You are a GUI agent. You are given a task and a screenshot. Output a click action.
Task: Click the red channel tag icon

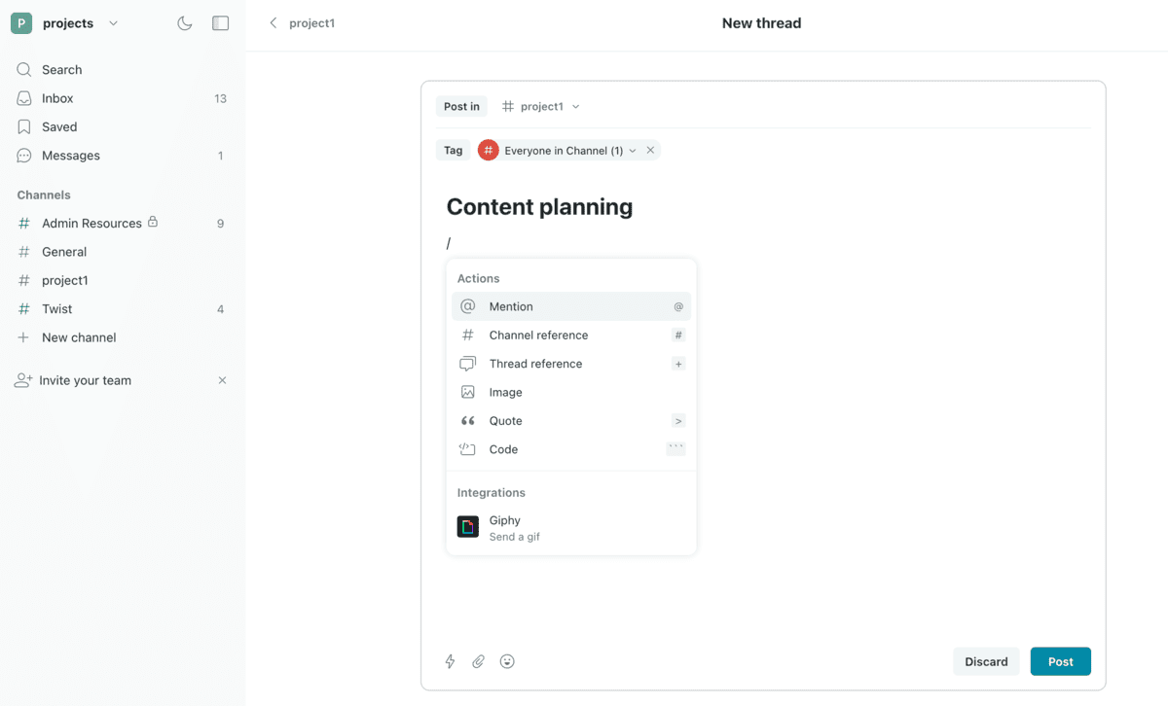coord(489,151)
